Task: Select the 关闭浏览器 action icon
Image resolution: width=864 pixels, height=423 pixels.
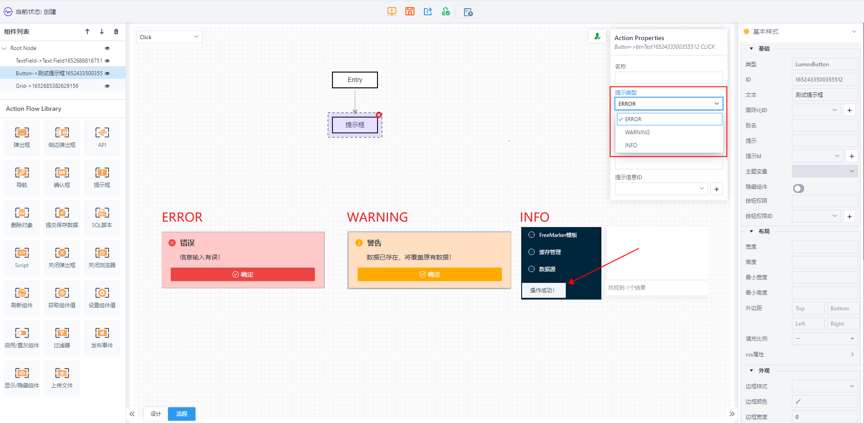Action: (x=102, y=253)
